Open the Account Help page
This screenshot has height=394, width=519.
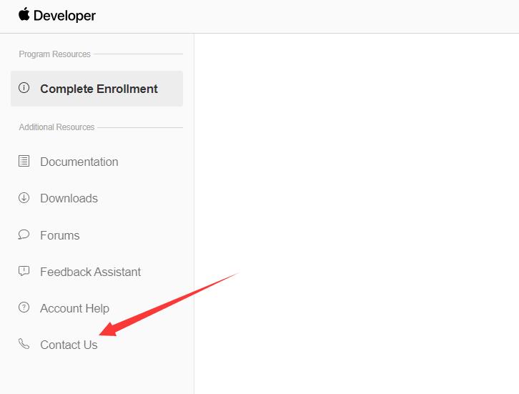[74, 308]
